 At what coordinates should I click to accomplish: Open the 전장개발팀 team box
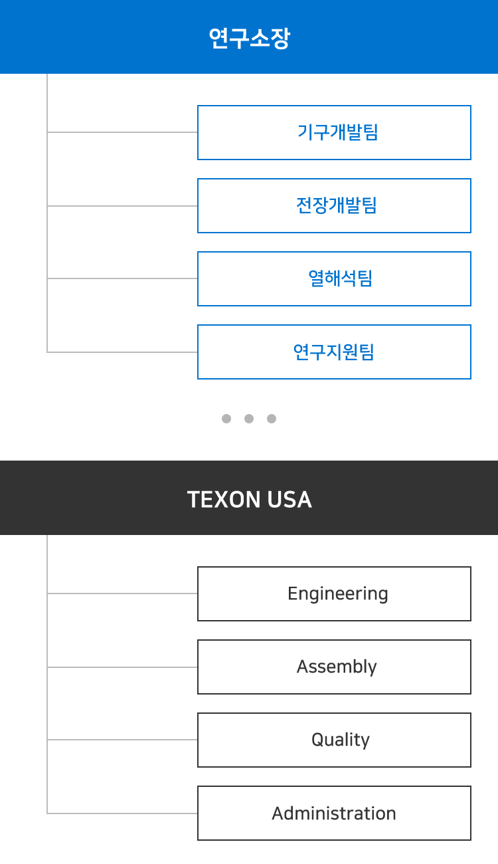click(x=334, y=205)
